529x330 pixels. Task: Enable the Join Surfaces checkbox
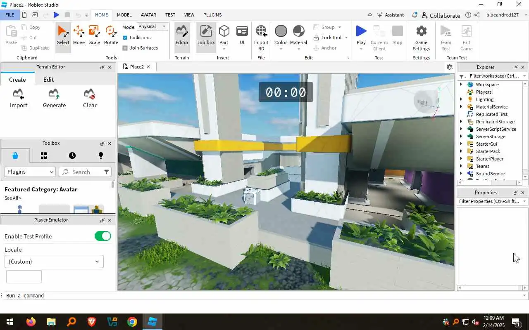[125, 48]
